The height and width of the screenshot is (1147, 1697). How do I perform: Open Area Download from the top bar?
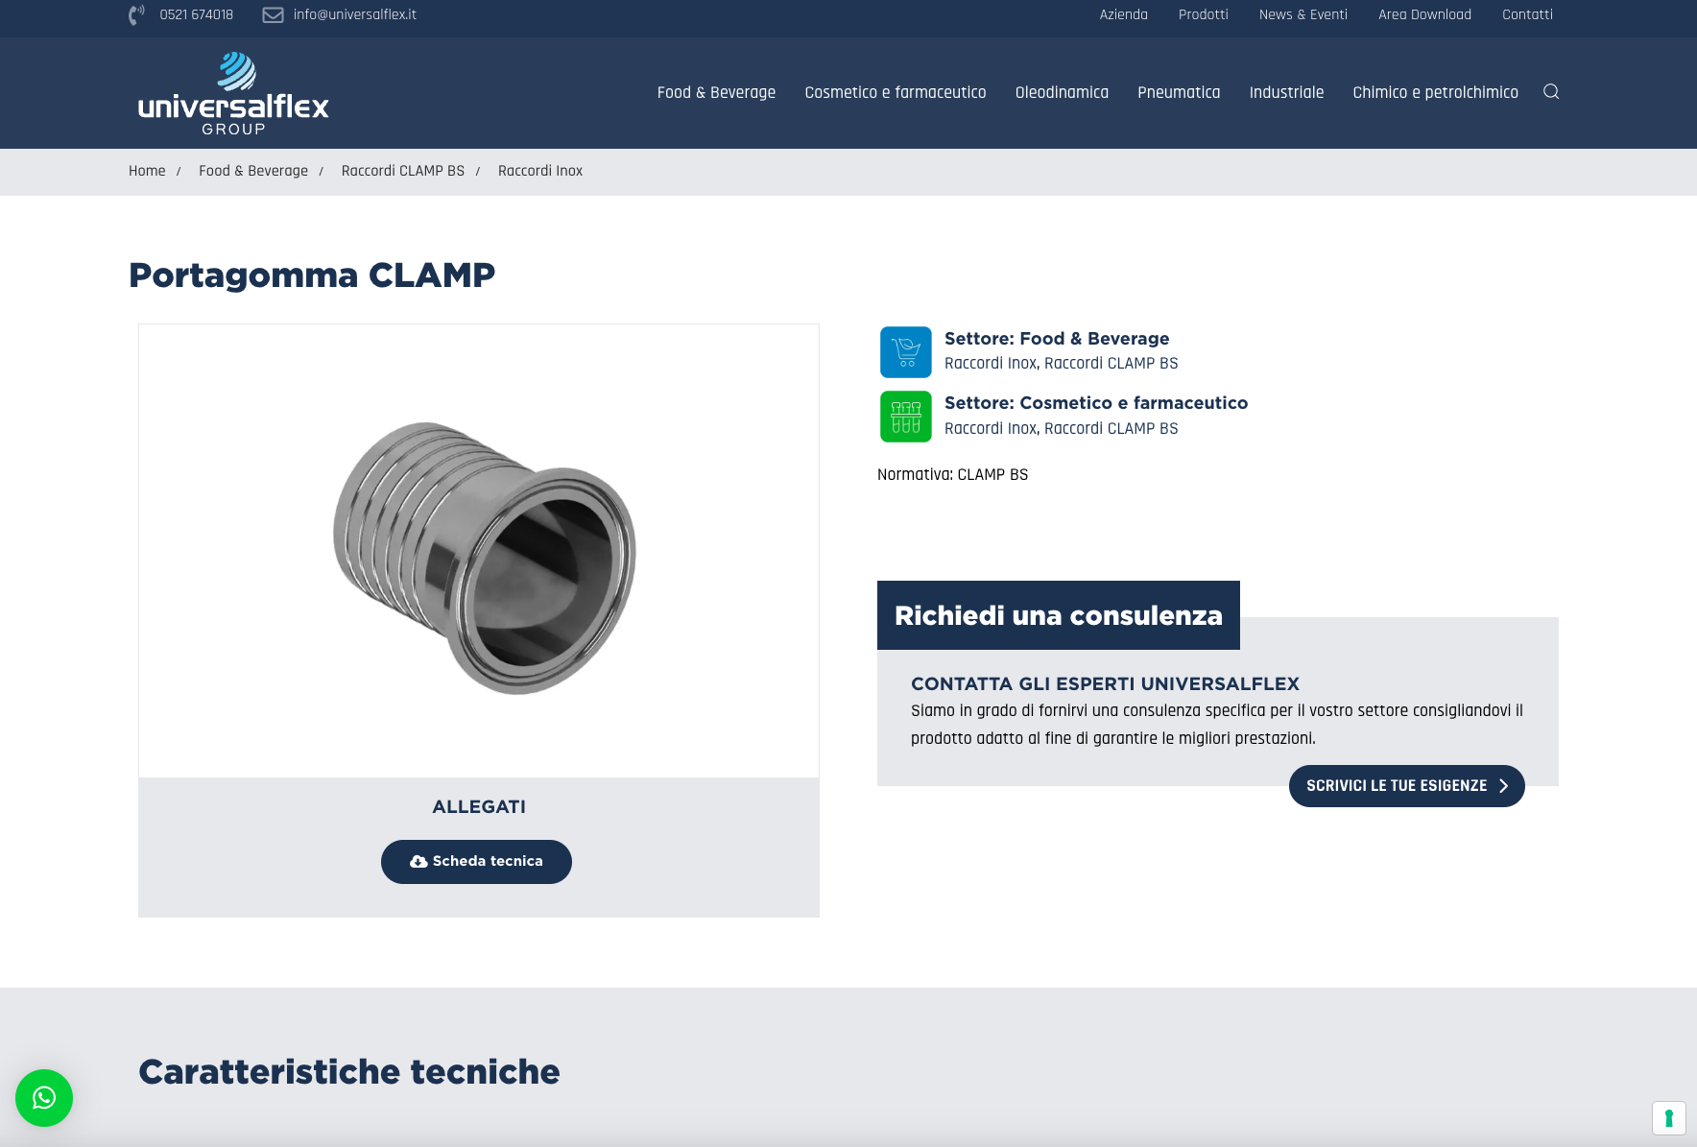click(1424, 14)
